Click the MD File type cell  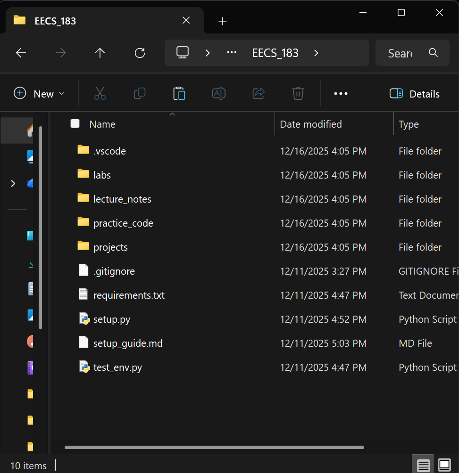415,343
